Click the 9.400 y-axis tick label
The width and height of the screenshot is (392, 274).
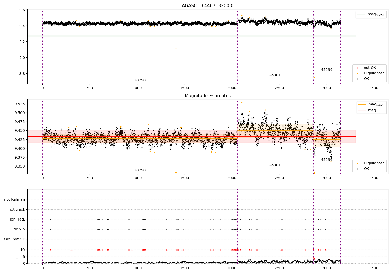click(x=20, y=148)
